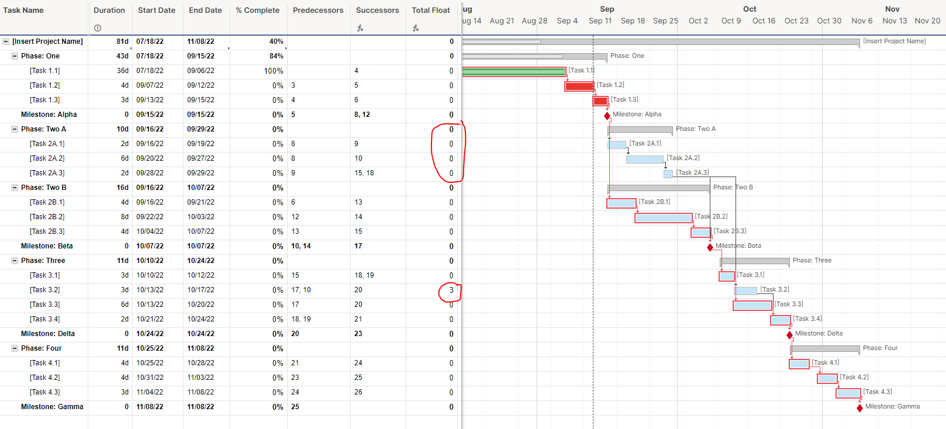The image size is (946, 429).
Task: Click the formula icon under Successors header
Action: [x=360, y=28]
